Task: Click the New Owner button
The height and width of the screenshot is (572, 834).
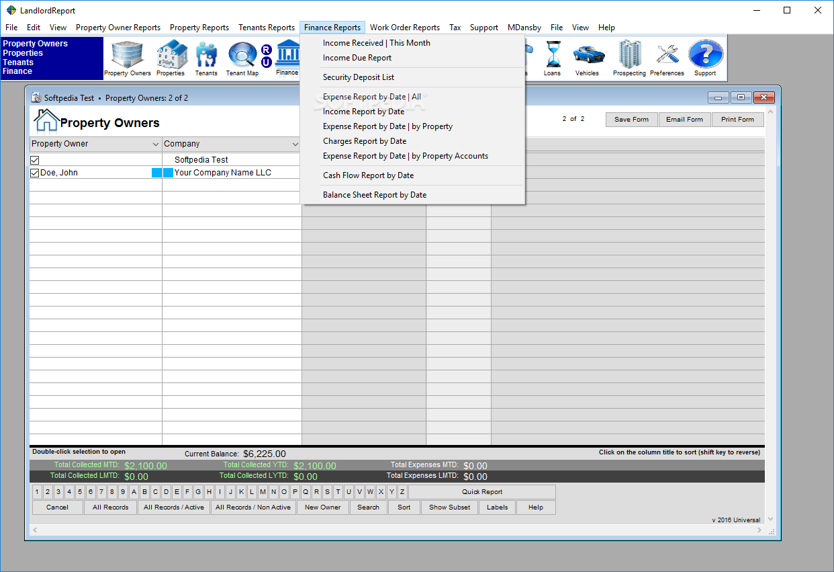Action: [x=323, y=507]
